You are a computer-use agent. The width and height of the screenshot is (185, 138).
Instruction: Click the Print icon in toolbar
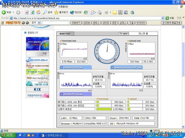pos(100,13)
